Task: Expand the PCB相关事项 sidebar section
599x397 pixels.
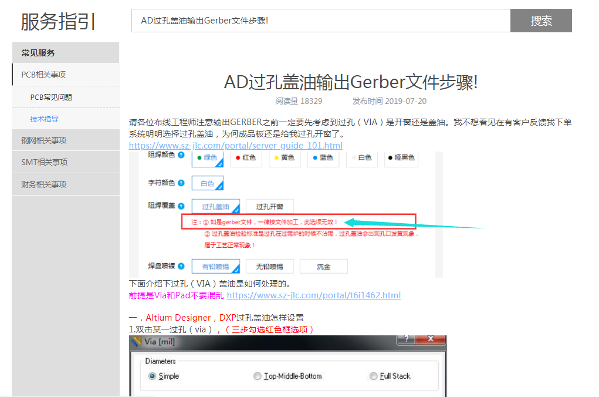Action: tap(65, 75)
